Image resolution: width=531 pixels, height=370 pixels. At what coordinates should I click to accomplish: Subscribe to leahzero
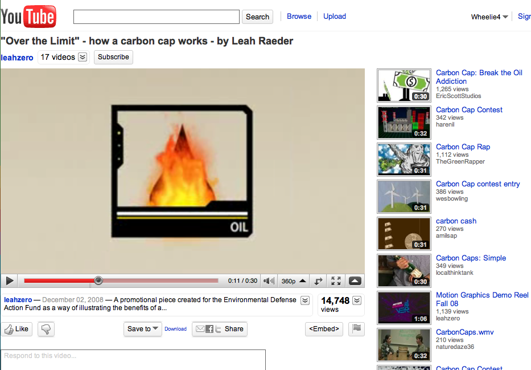click(113, 57)
